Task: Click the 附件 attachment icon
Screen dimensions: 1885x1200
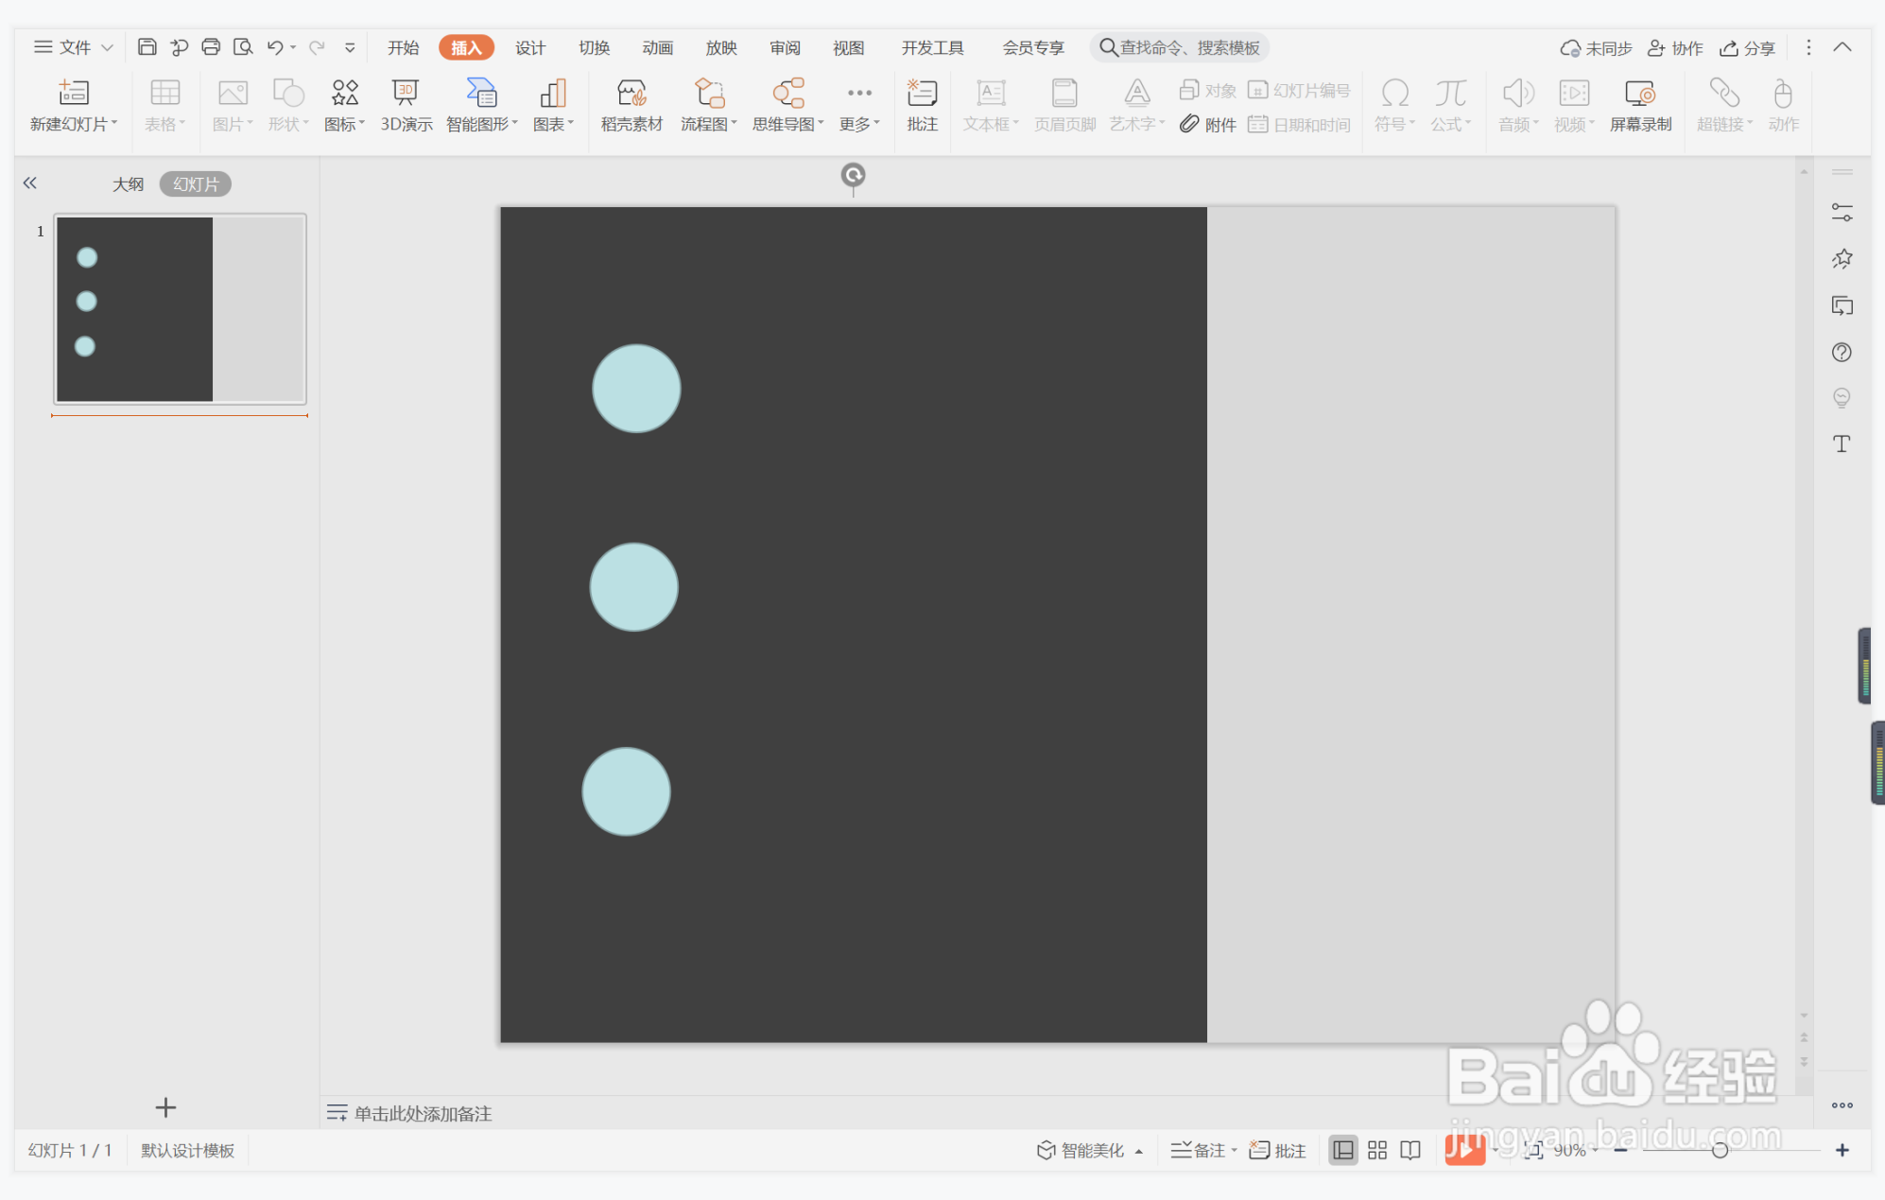Action: click(1208, 124)
